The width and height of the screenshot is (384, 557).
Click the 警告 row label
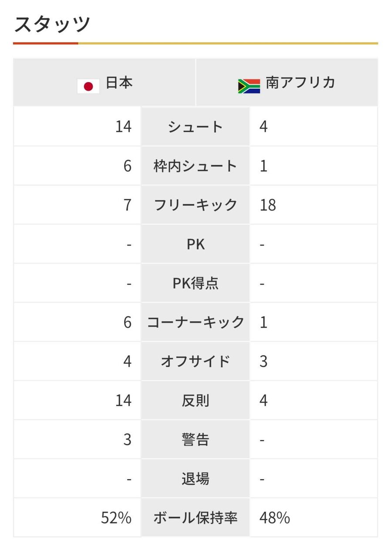tap(195, 440)
